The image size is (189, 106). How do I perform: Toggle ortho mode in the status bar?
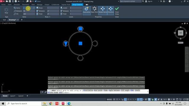coord(125,100)
